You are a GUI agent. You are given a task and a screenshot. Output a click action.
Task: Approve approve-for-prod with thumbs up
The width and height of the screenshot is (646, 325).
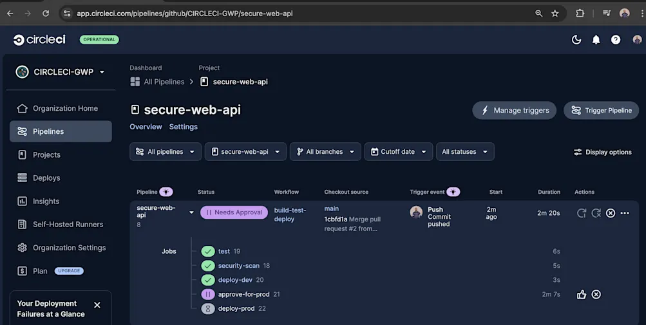click(582, 294)
